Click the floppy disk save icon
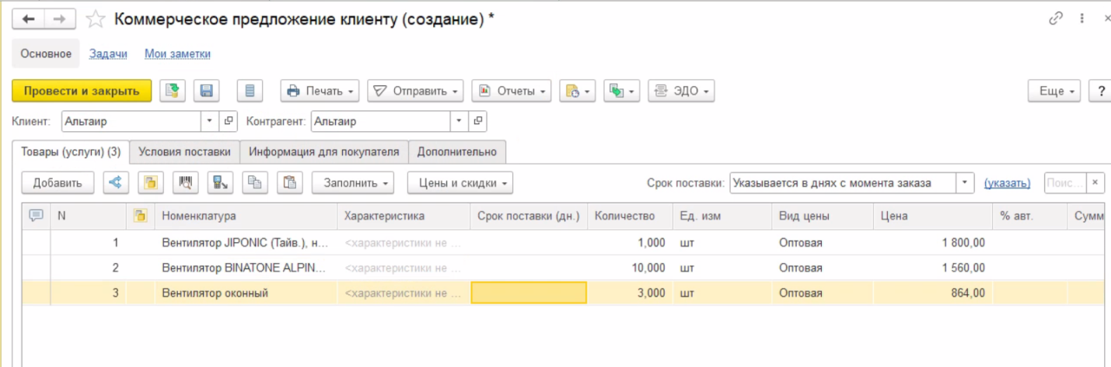 coord(207,91)
